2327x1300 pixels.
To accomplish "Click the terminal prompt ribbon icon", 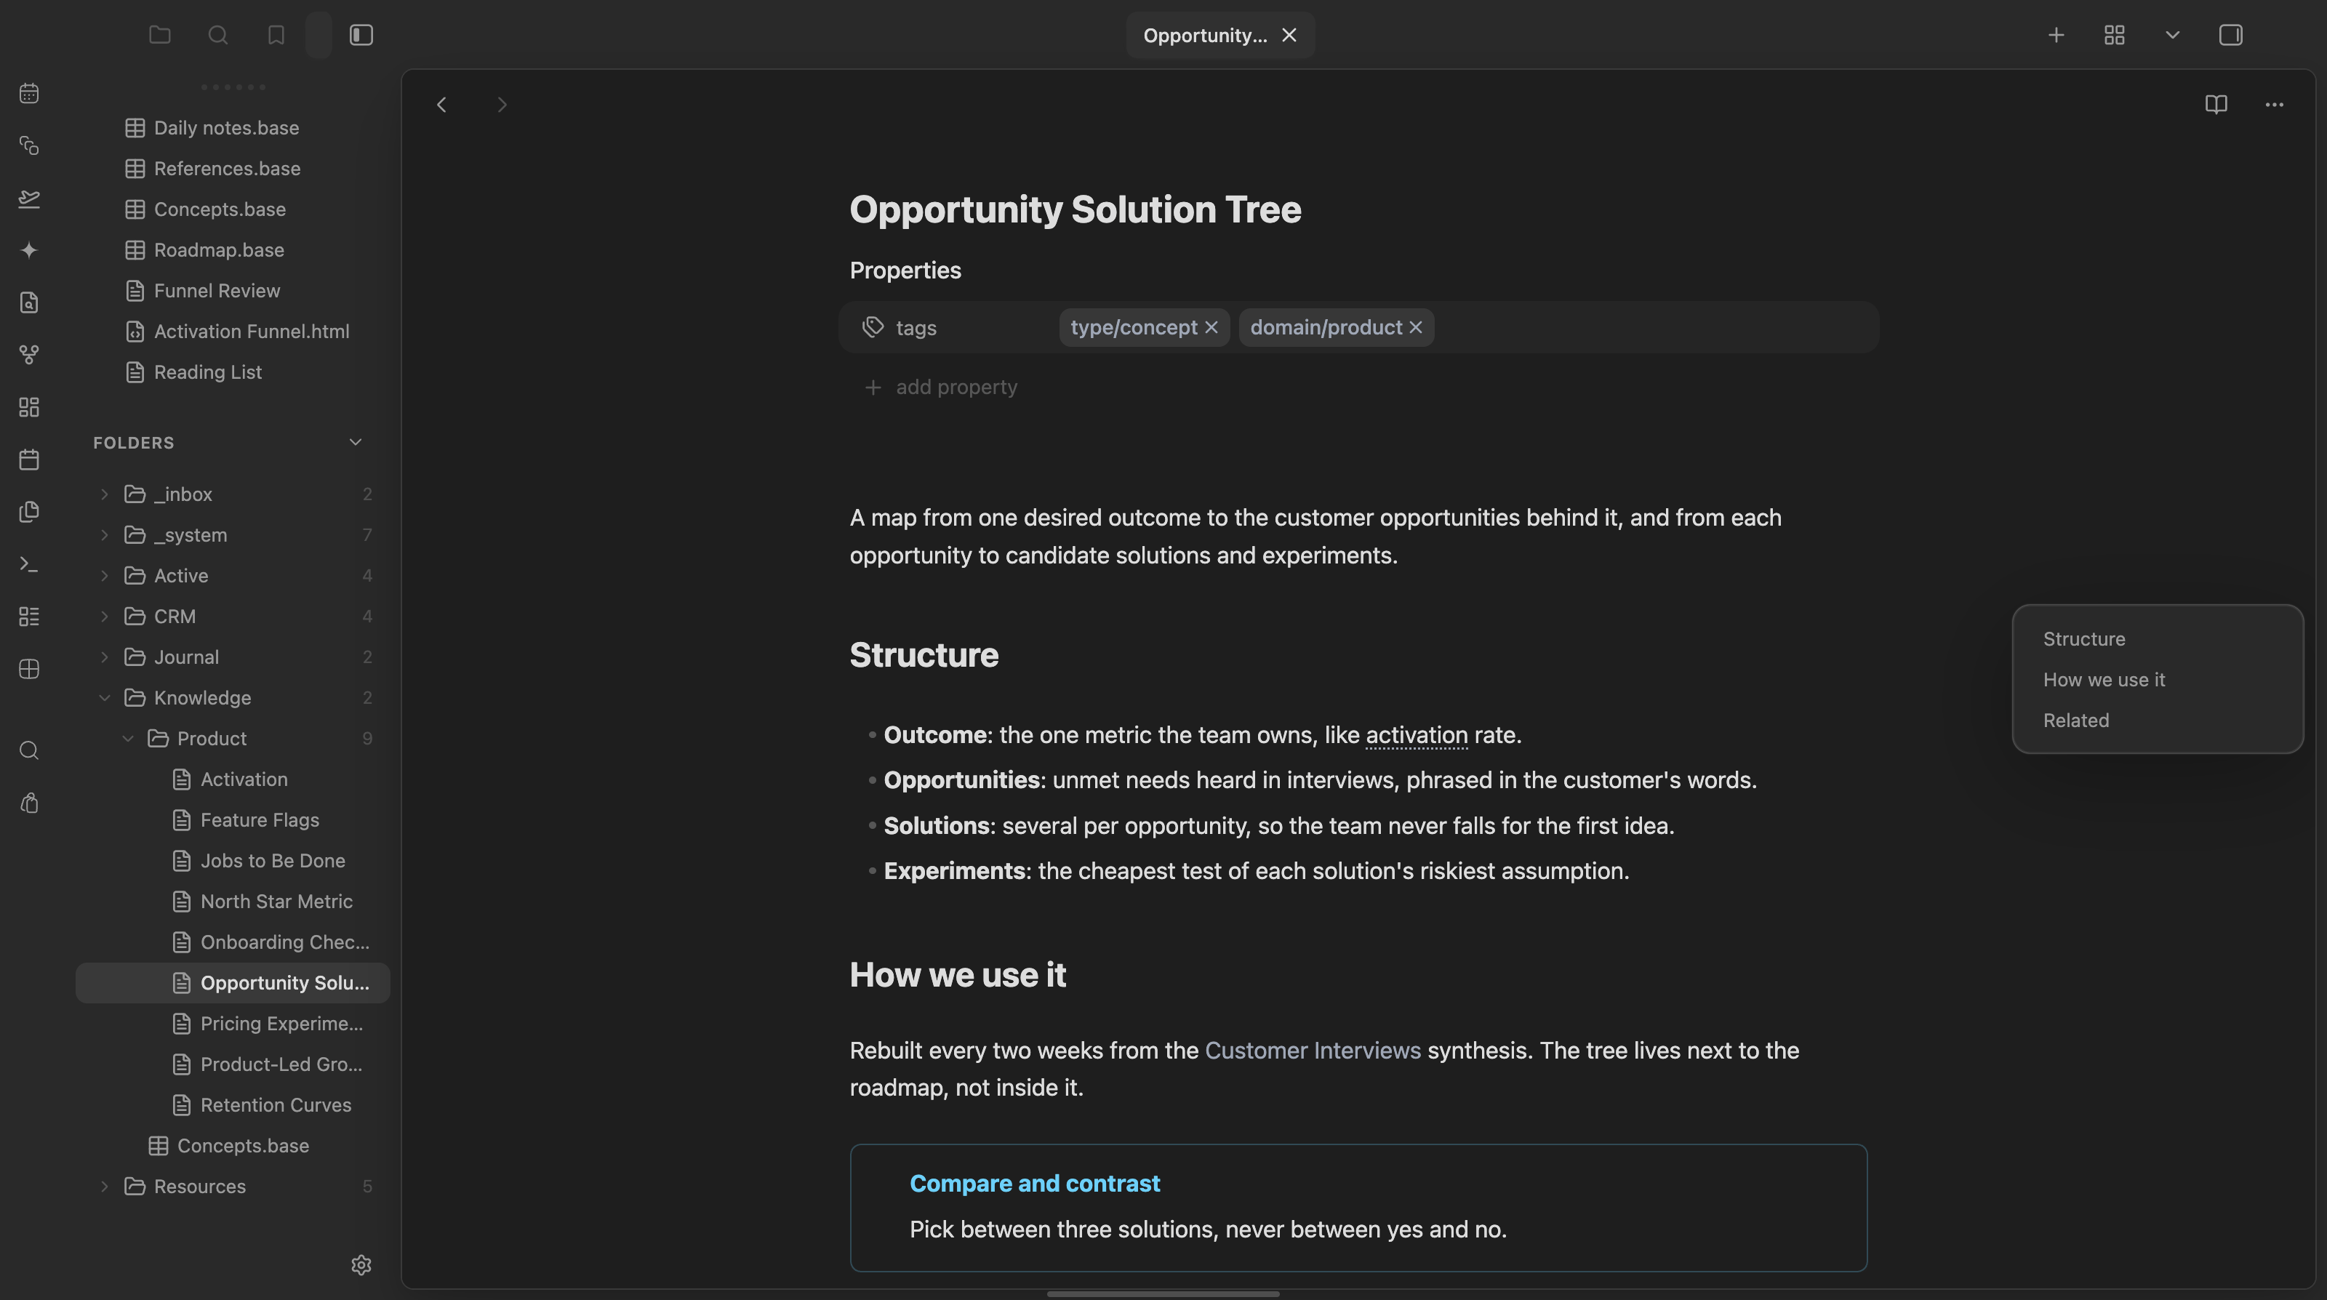I will [x=29, y=565].
